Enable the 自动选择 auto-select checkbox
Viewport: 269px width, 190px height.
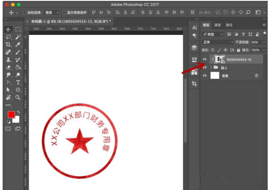[24, 12]
